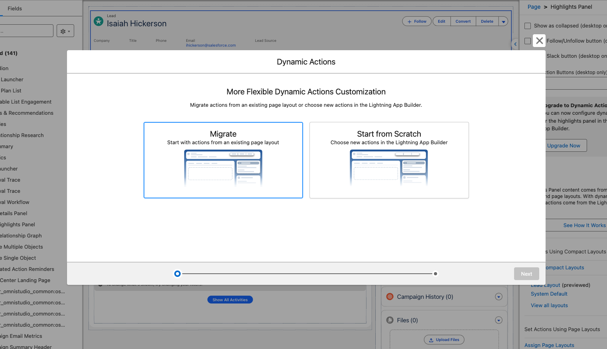
Task: Open Assign Page Layouts link
Action: click(549, 345)
